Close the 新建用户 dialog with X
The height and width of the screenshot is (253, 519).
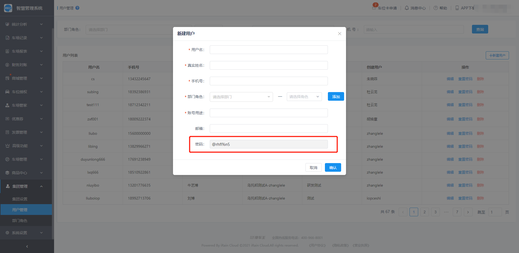coord(340,33)
